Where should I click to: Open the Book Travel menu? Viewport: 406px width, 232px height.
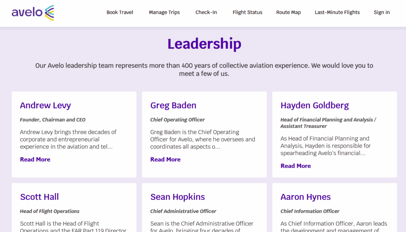tap(120, 12)
